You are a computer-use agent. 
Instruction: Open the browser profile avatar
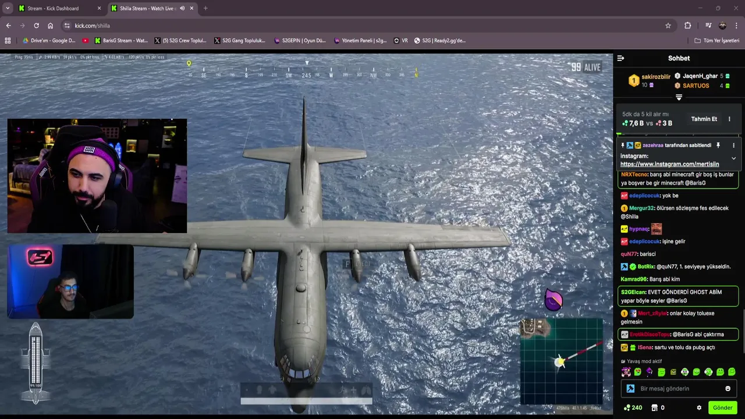722,26
